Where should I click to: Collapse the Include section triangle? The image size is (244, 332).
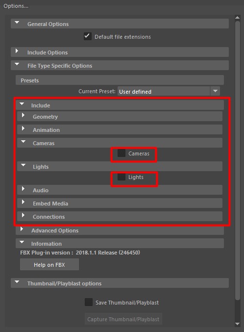click(x=22, y=104)
